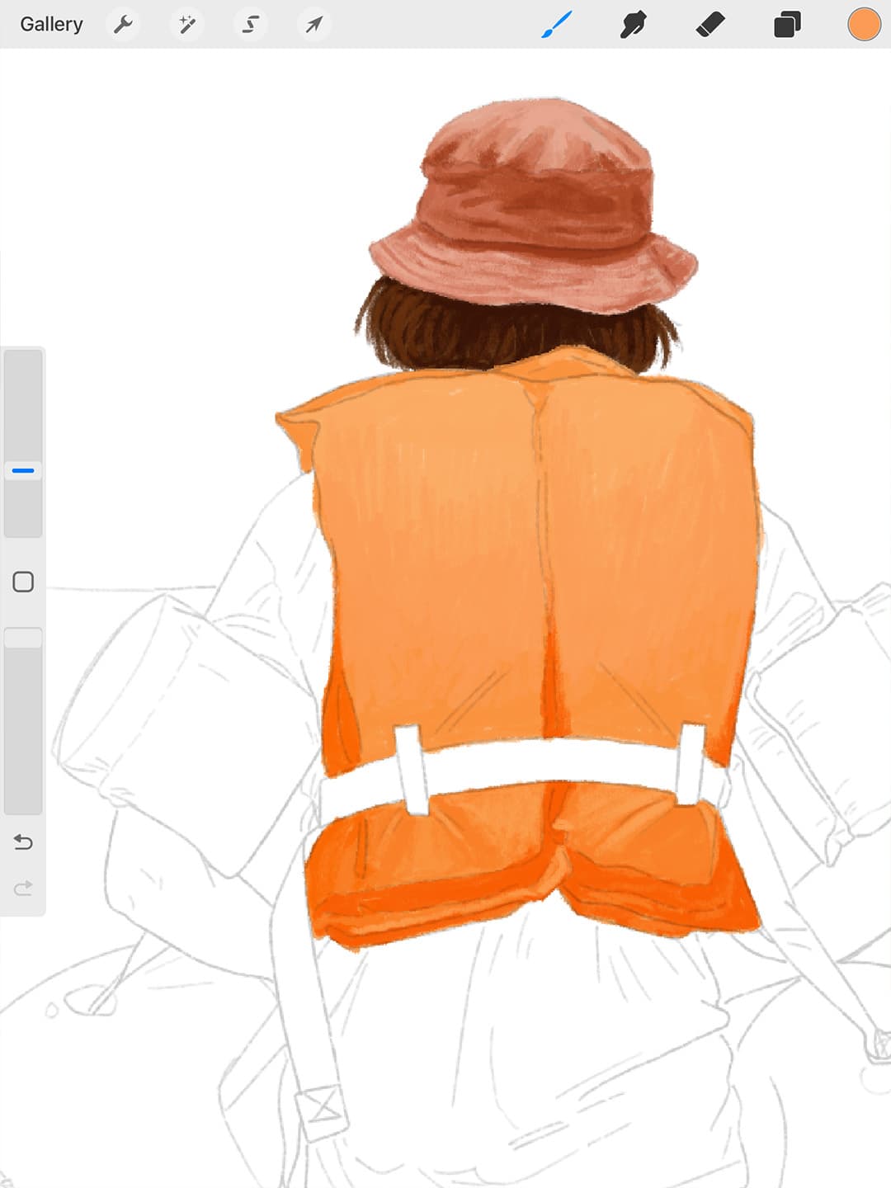Select the Smudge tool

tap(633, 25)
